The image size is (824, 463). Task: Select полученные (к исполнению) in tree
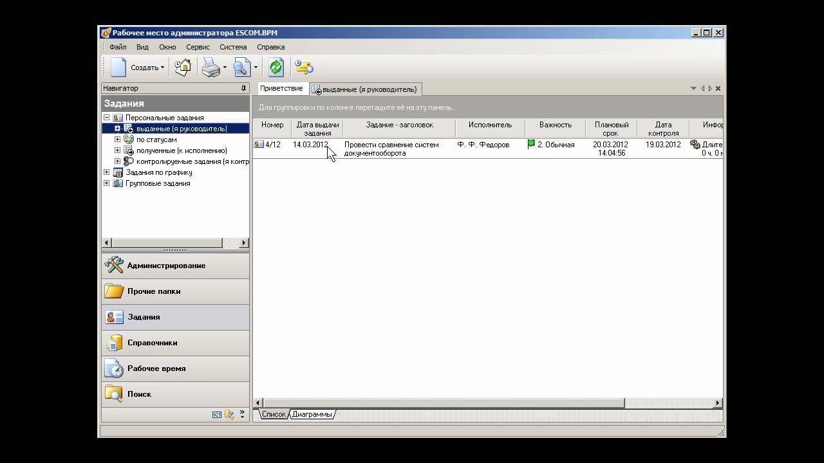click(x=182, y=150)
